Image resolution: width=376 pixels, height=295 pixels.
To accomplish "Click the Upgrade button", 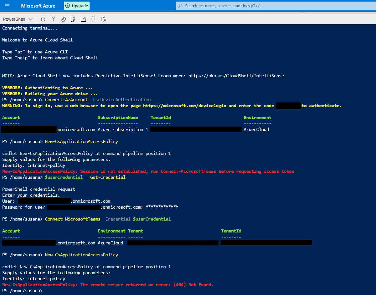I will coord(77,6).
